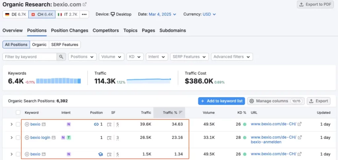
Task: Click Add to keyword list button
Action: pos(221,101)
